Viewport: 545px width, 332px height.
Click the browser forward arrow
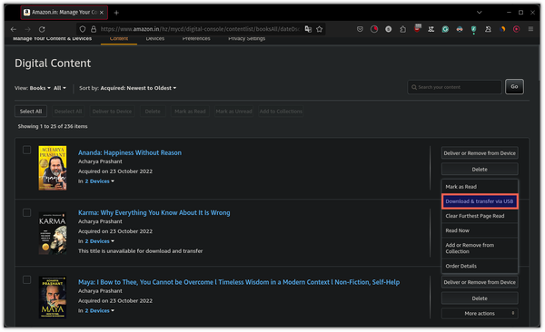[x=28, y=29]
